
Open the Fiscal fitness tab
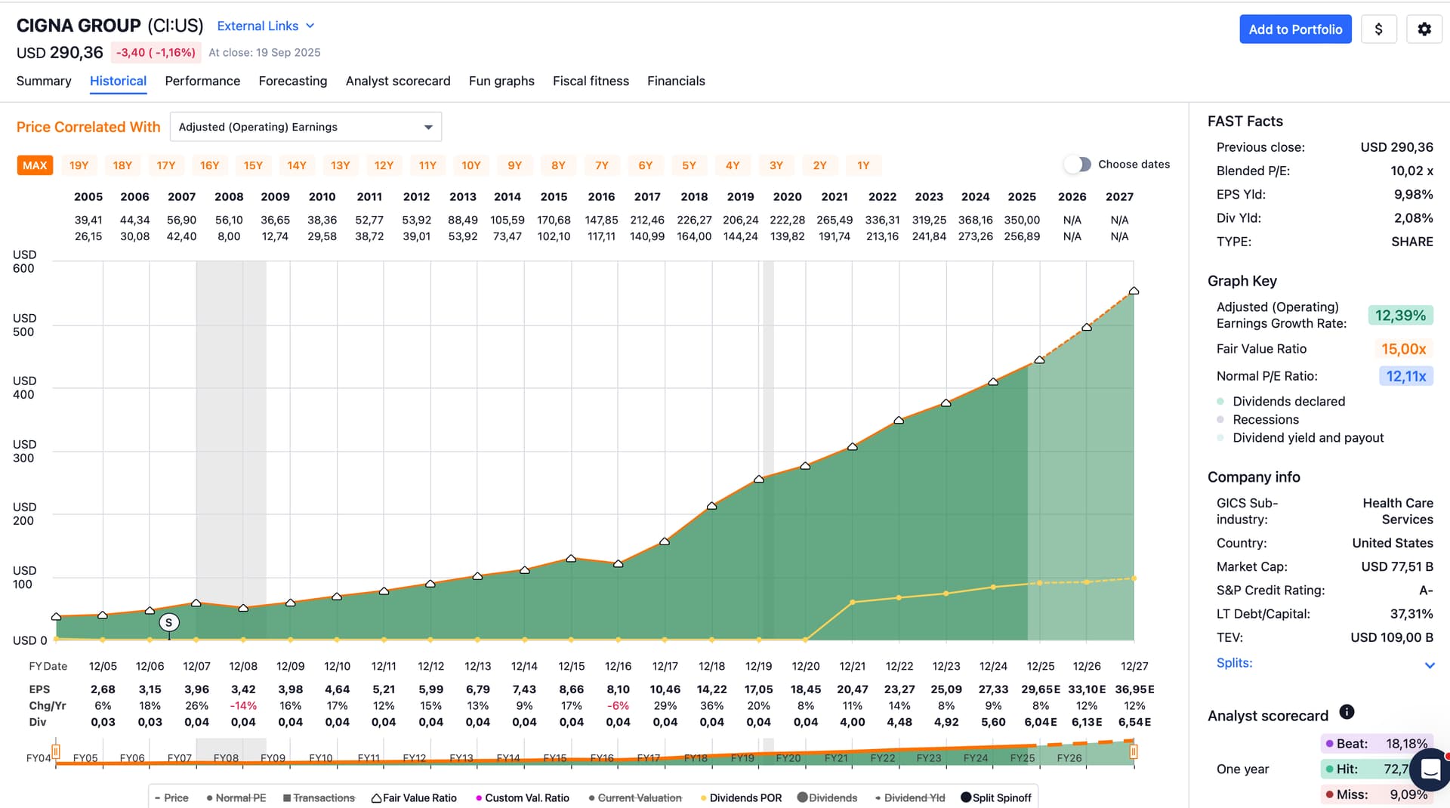590,81
